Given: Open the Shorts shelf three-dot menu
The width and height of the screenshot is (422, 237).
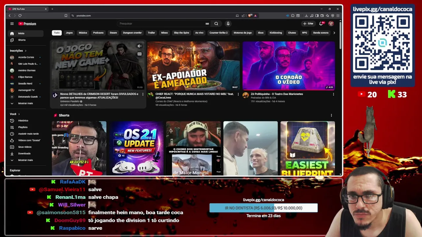Looking at the screenshot, I should coord(331,115).
